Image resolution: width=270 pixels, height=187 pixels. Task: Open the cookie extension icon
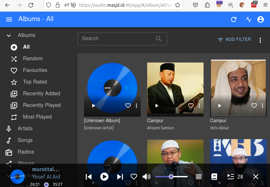[242, 5]
